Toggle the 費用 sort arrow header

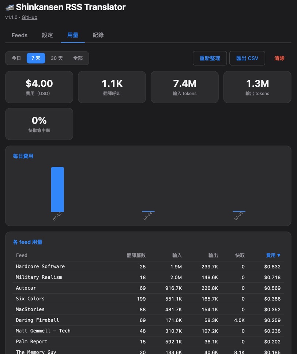click(x=273, y=255)
